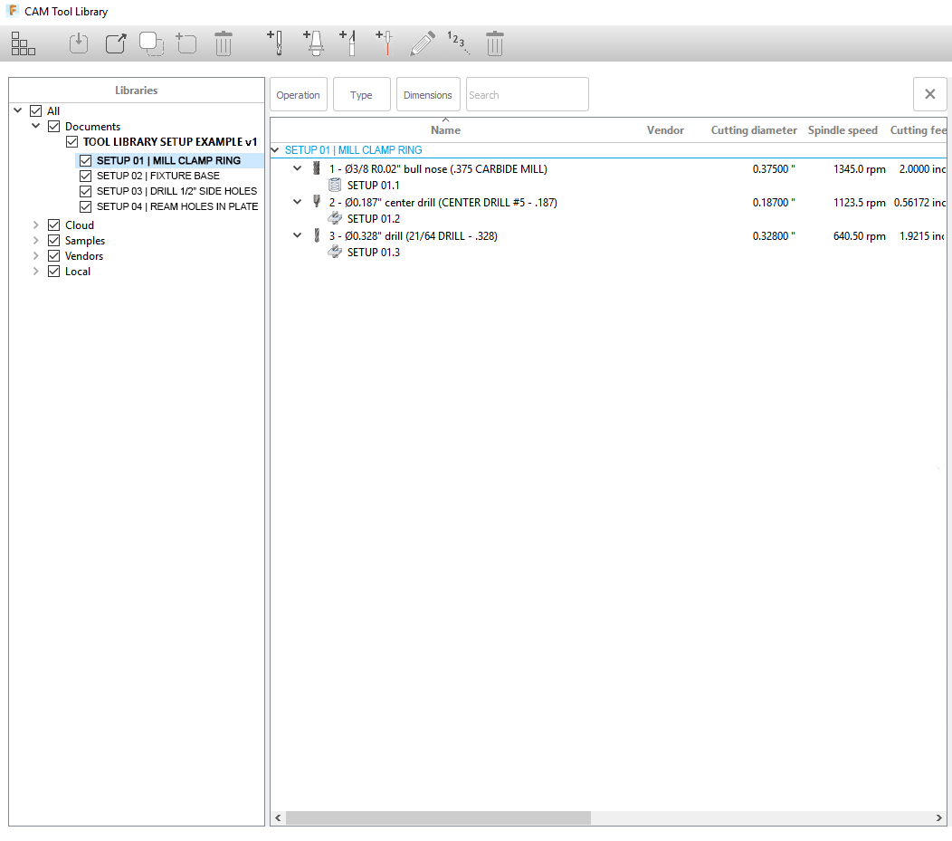Click the Renumber tools icon
This screenshot has width=952, height=841.
[x=458, y=43]
